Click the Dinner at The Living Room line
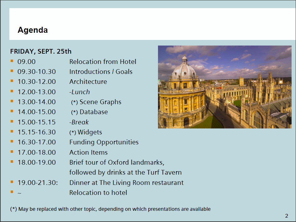This screenshot has width=296, height=222. [x=126, y=183]
